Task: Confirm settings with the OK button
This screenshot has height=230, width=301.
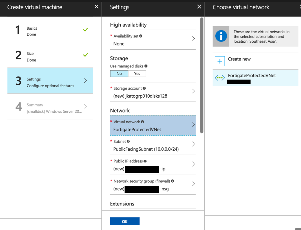Action: pos(125,221)
